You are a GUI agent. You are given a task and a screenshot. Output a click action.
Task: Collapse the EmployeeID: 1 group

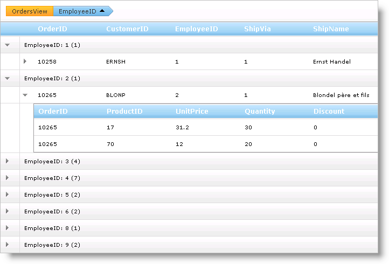[8, 45]
